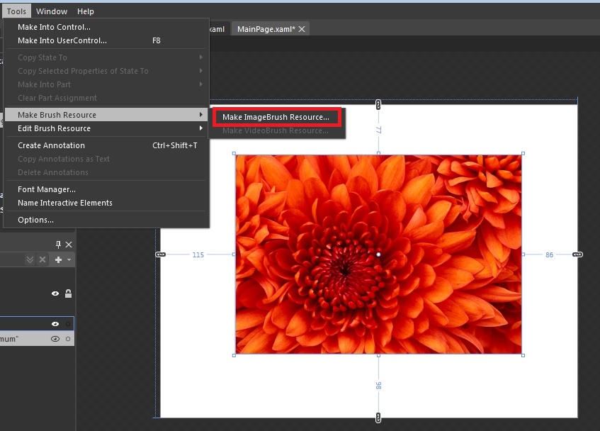The image size is (600, 431).
Task: Open the Window menu
Action: [x=52, y=11]
